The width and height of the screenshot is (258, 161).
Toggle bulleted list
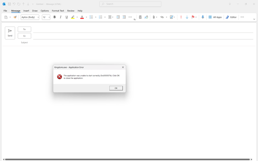[91, 17]
